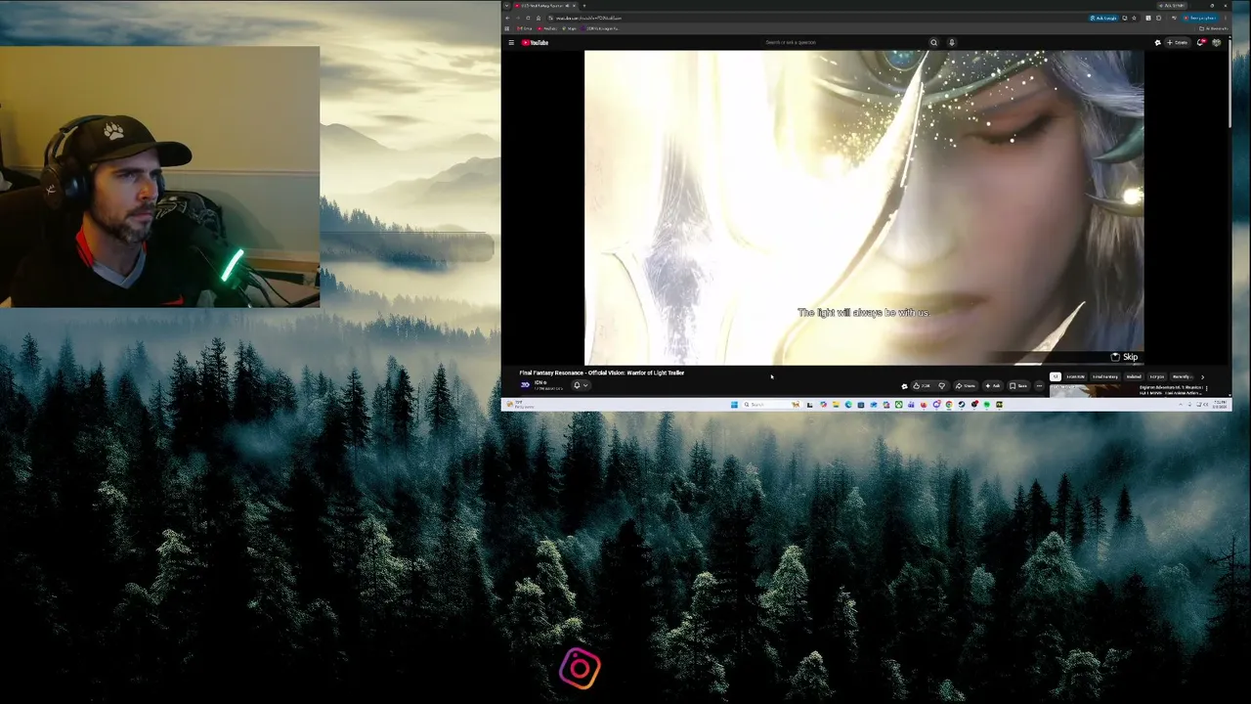Open the subscription notification bell dropdown
The width and height of the screenshot is (1251, 704).
tap(580, 385)
